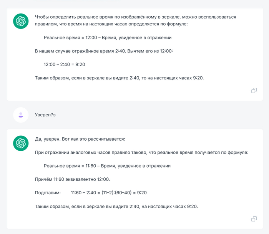Click the calculation "12:00 – 2:40 = 9:20"

(64, 64)
